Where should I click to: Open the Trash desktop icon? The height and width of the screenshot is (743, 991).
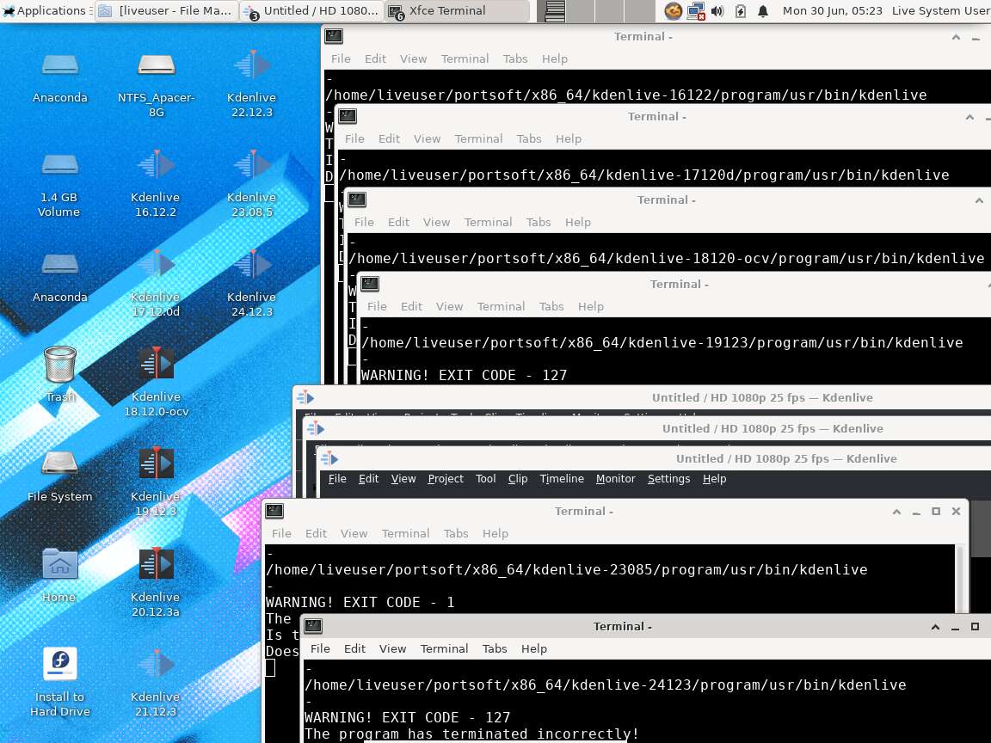point(59,375)
